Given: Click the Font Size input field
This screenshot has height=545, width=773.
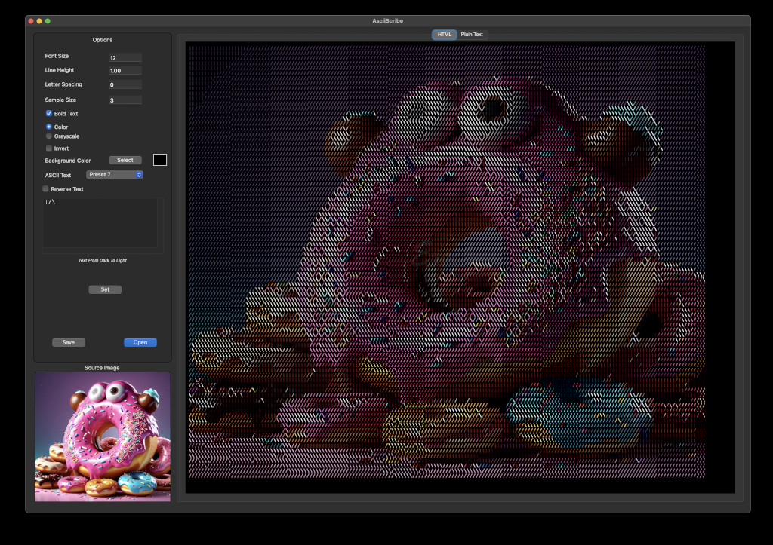Looking at the screenshot, I should (x=125, y=57).
